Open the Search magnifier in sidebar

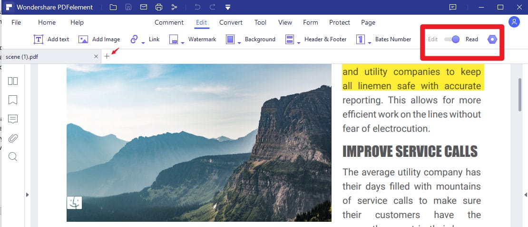13,156
